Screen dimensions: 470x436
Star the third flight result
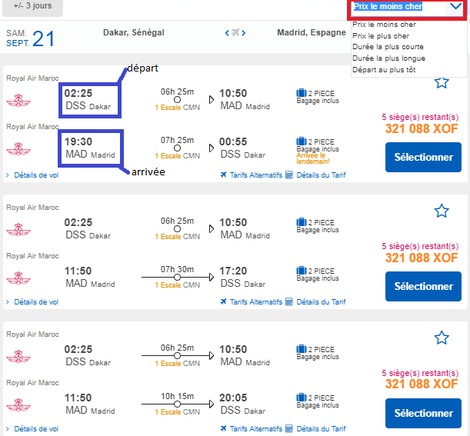coord(442,338)
